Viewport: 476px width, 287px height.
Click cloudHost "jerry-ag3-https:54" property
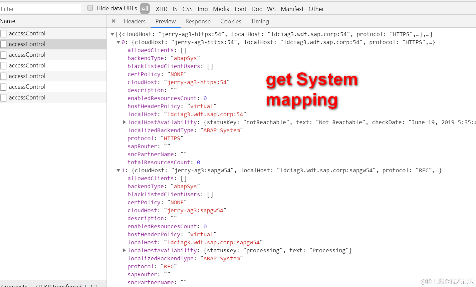click(x=179, y=82)
